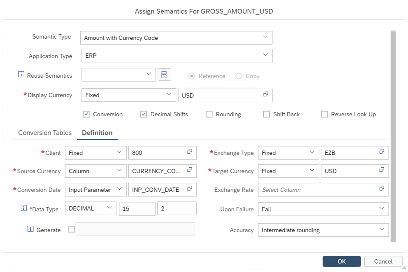Viewport: 408px width, 272px height.
Task: Click the Cancel button
Action: click(x=383, y=261)
